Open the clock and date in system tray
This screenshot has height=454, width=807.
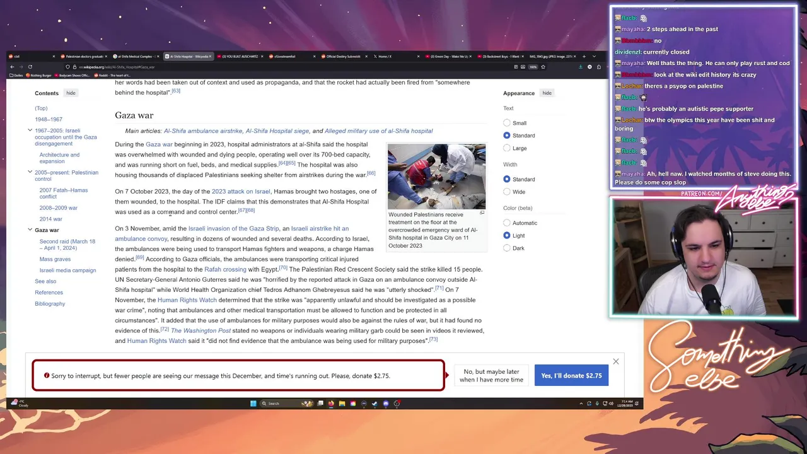tap(627, 404)
